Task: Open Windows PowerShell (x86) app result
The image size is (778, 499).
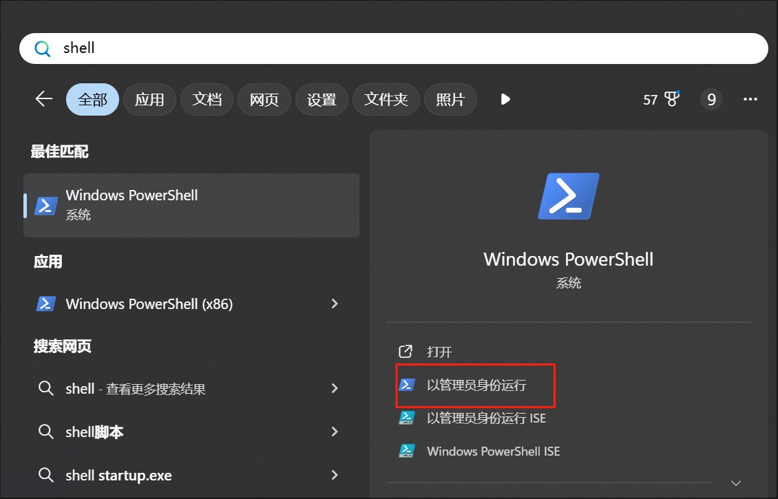Action: pos(191,304)
